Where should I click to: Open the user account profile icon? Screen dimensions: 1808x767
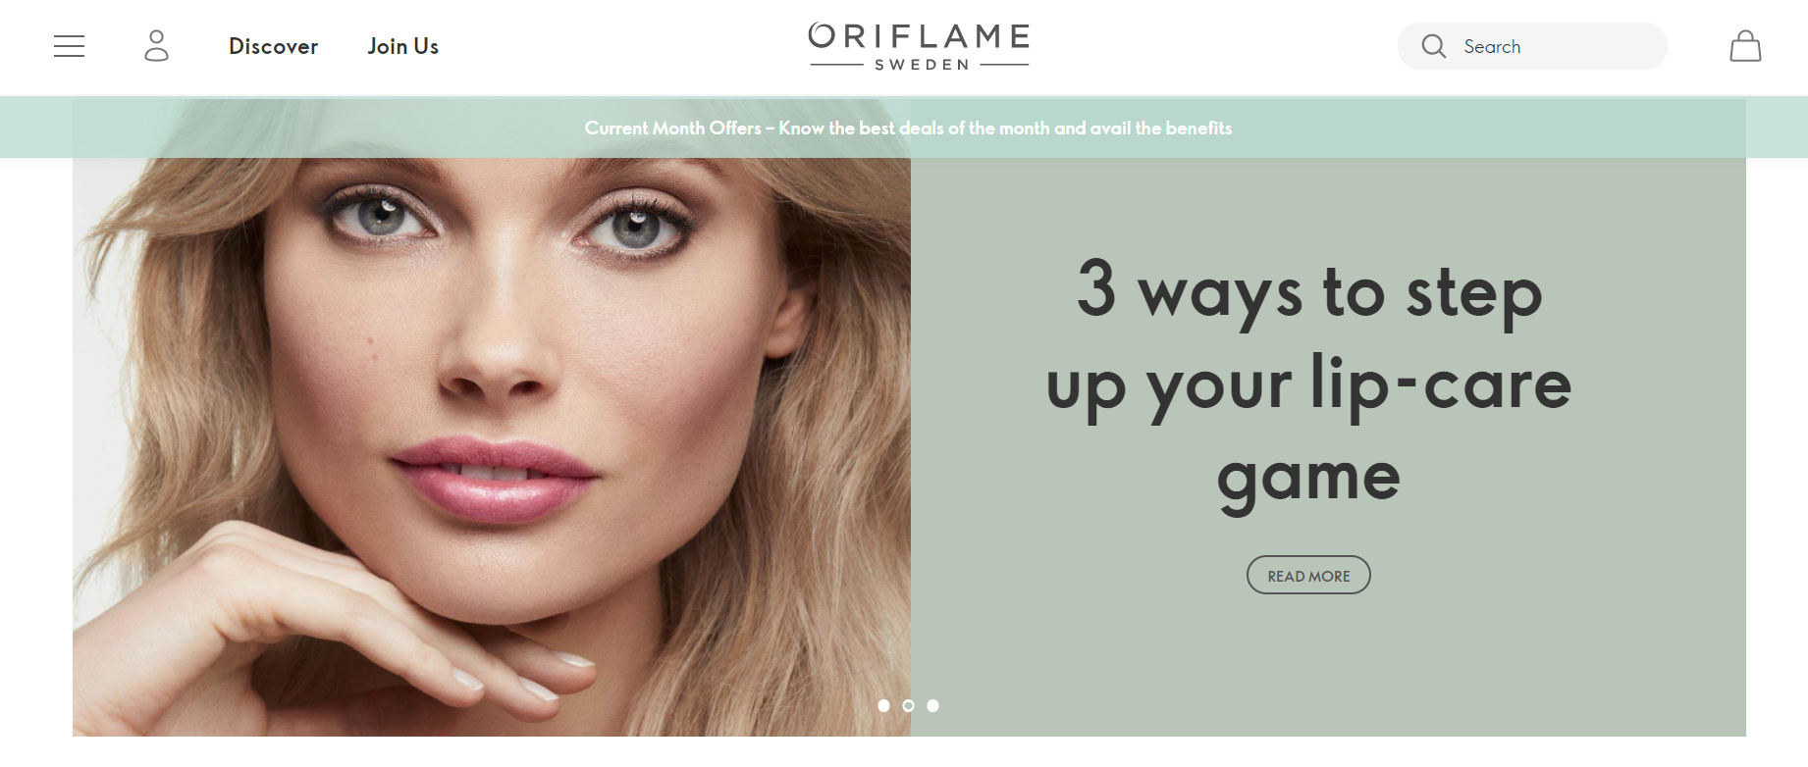156,46
